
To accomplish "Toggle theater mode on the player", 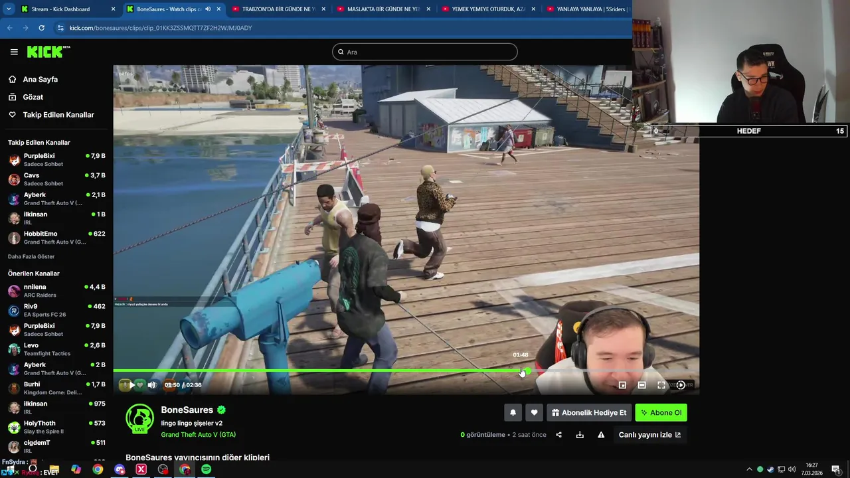I will 641,385.
